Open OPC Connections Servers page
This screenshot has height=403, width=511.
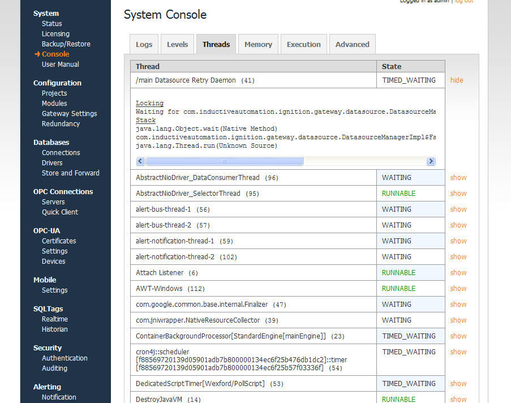click(x=53, y=202)
